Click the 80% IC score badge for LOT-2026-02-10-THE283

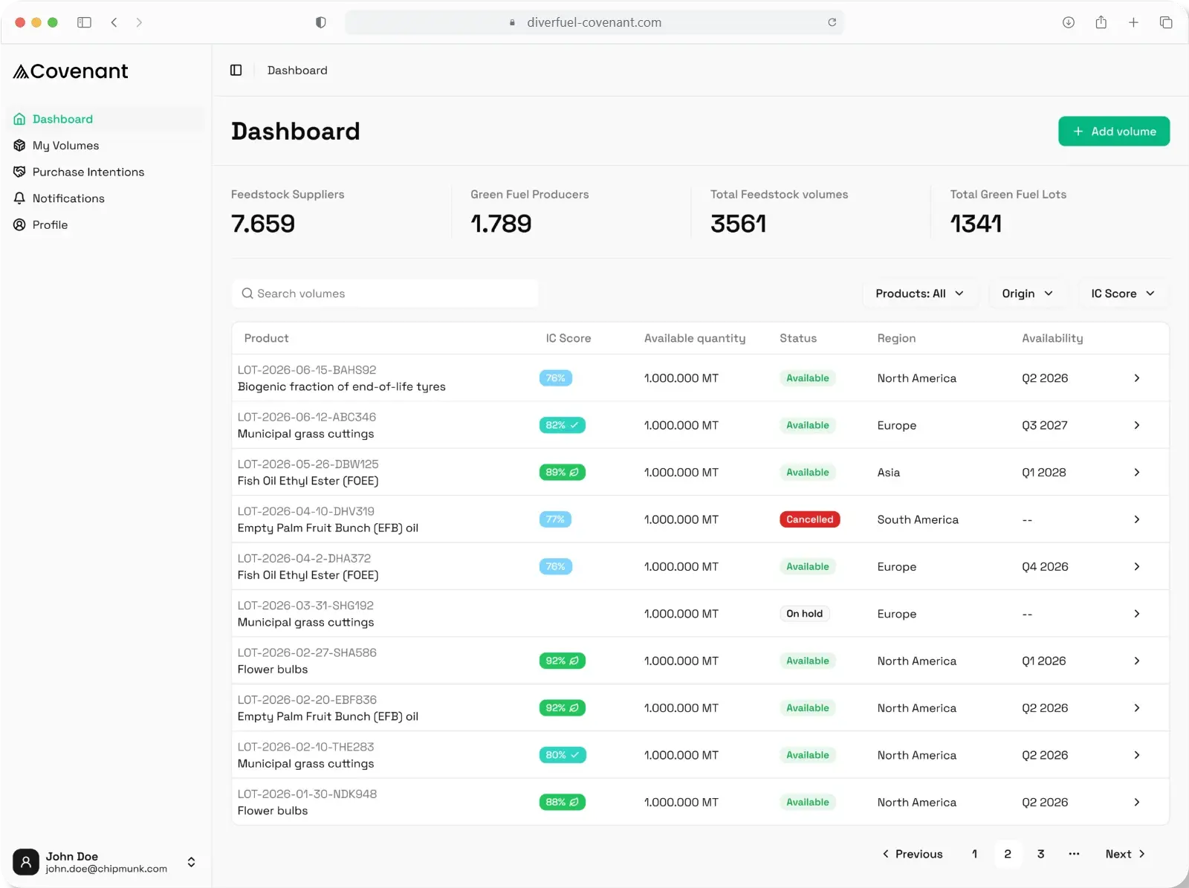pyautogui.click(x=563, y=755)
